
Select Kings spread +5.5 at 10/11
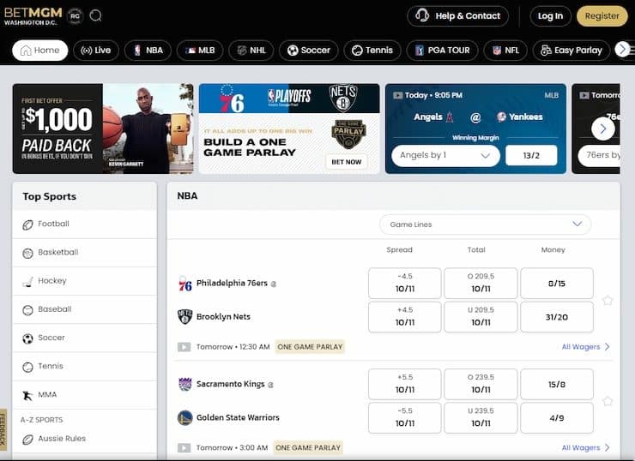[x=404, y=384]
